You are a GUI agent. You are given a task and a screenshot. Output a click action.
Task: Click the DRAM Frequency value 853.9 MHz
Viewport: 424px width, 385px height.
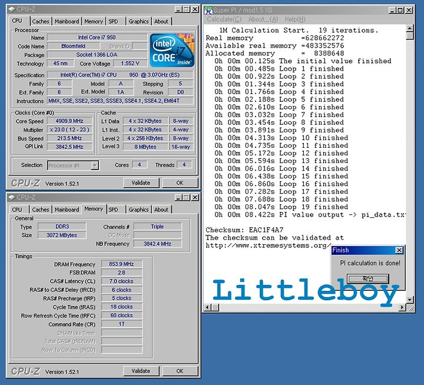121,264
